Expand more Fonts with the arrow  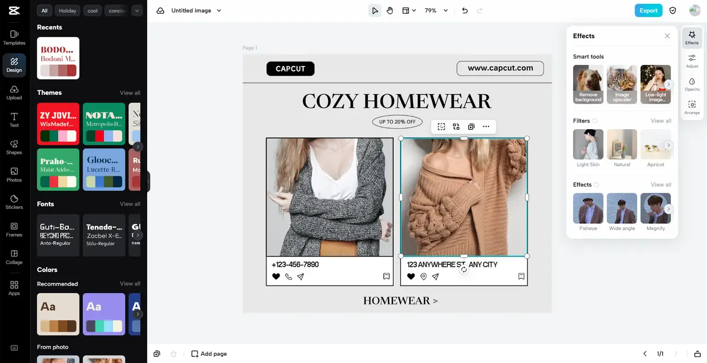pos(138,235)
